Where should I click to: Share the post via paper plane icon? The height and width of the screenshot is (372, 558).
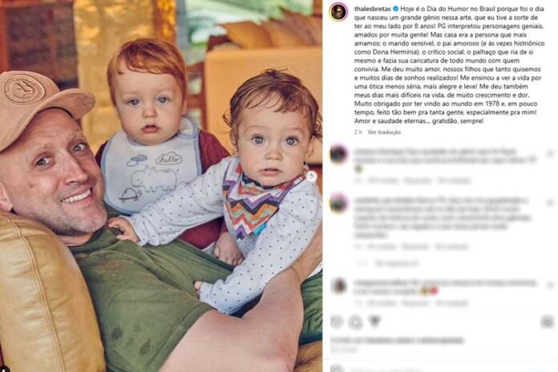point(374,322)
